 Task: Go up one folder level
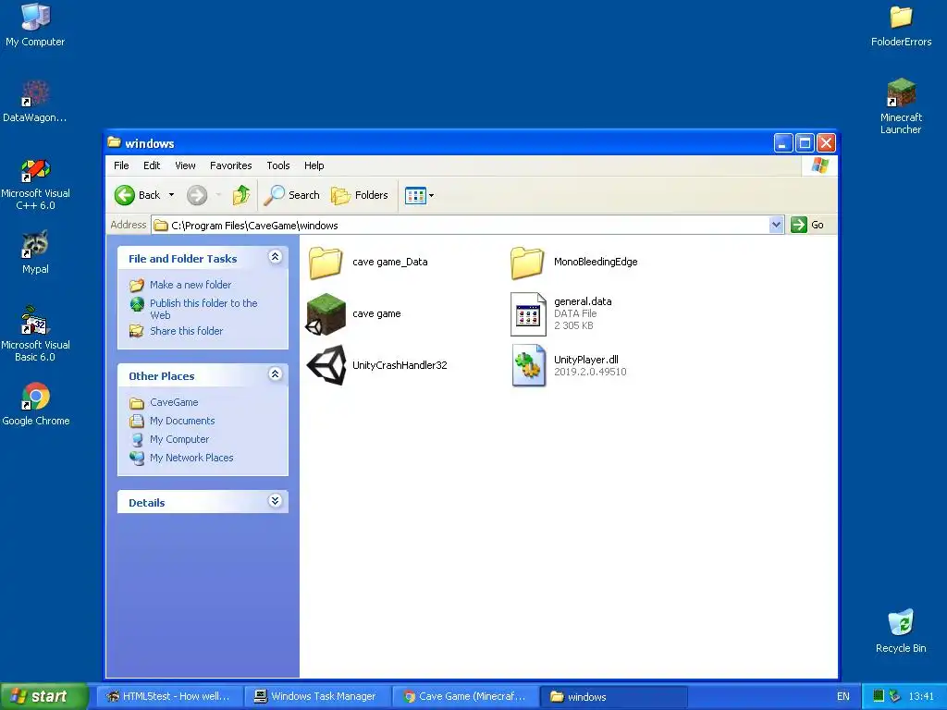241,195
